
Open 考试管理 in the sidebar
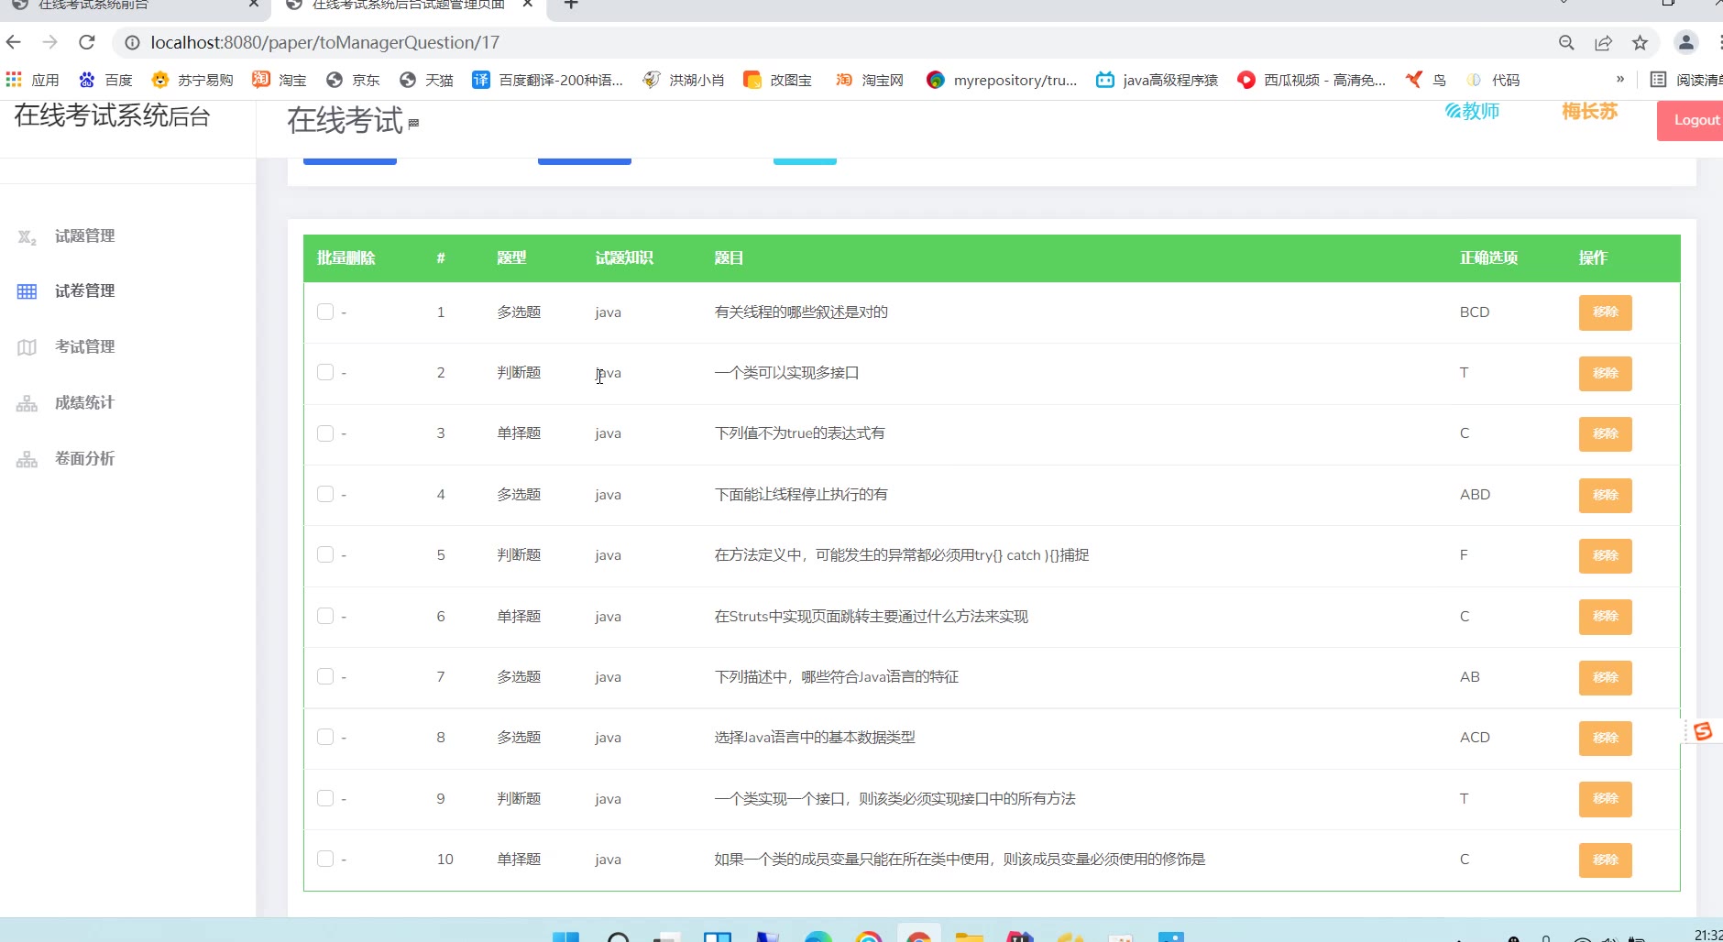[x=84, y=346]
